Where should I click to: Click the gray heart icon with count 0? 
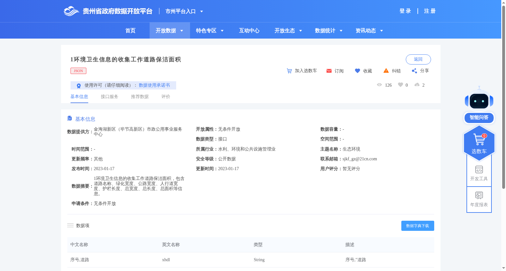[400, 85]
